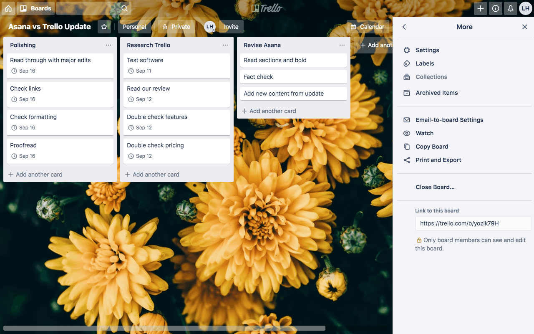Invite members with the Invite button
This screenshot has height=334, width=534.
click(231, 27)
